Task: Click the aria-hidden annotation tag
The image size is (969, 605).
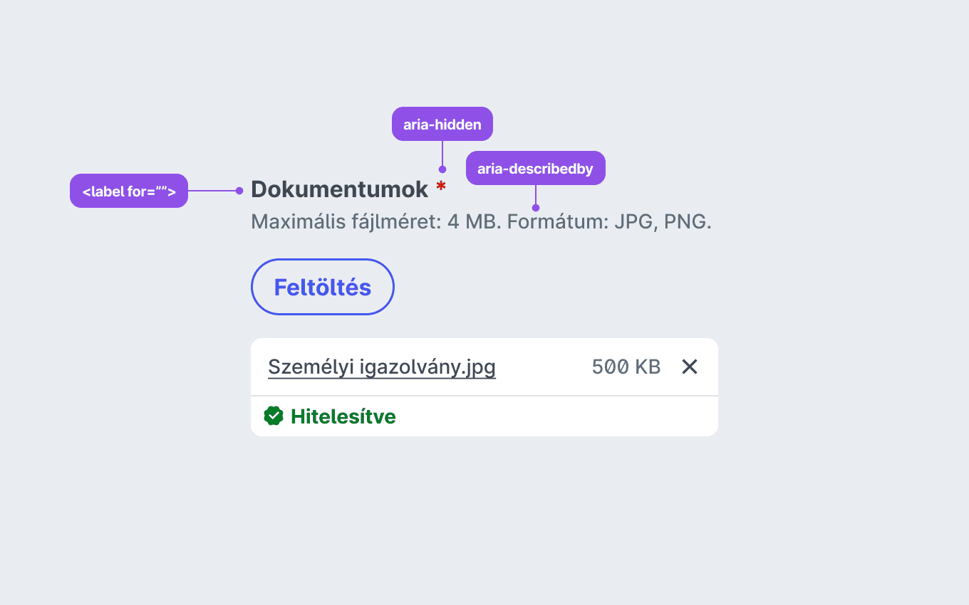Action: [442, 124]
